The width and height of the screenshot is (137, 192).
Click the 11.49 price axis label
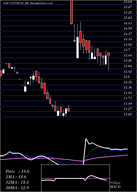pyautogui.click(x=128, y=104)
